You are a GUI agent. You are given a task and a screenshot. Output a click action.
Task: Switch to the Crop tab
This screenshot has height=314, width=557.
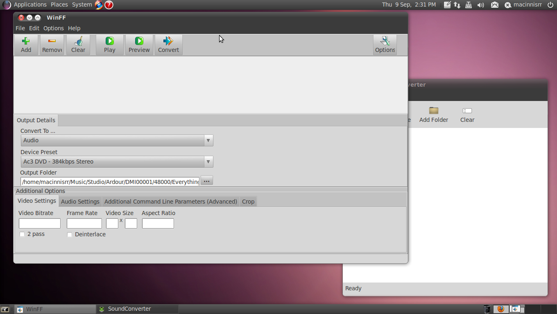pyautogui.click(x=248, y=202)
